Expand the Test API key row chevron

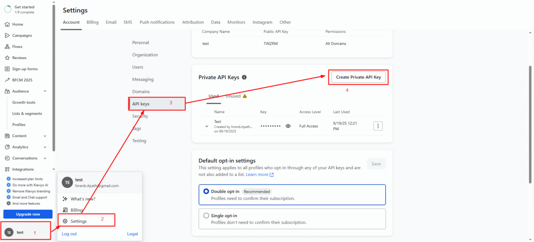(207, 126)
